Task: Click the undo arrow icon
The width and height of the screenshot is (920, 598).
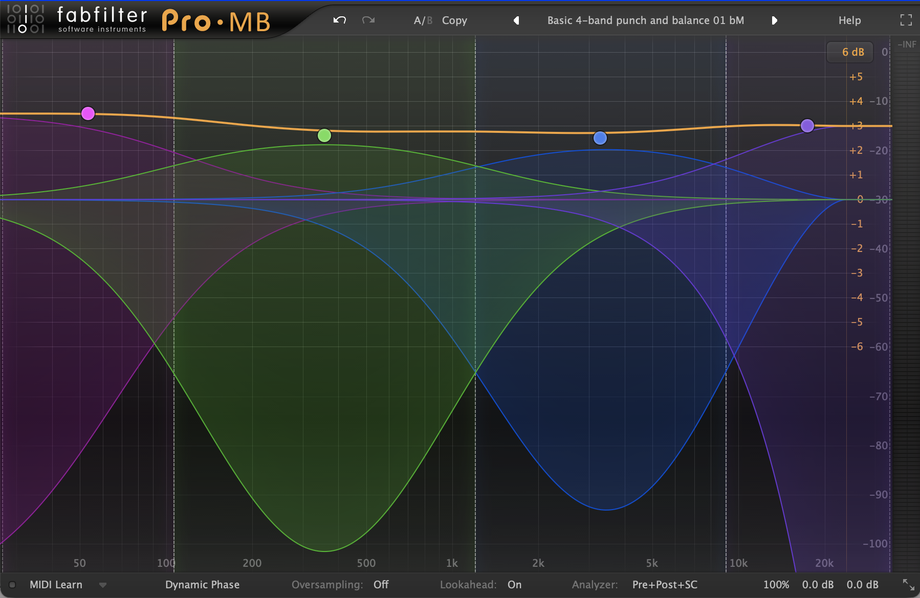Action: click(x=340, y=20)
